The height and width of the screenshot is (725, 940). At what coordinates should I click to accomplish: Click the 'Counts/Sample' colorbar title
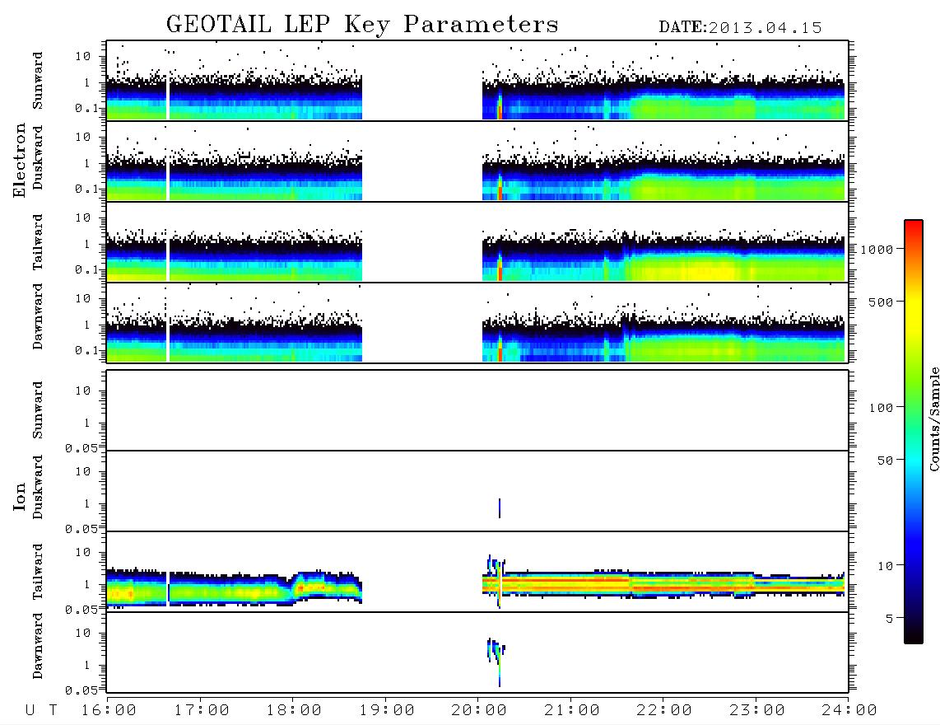click(933, 419)
